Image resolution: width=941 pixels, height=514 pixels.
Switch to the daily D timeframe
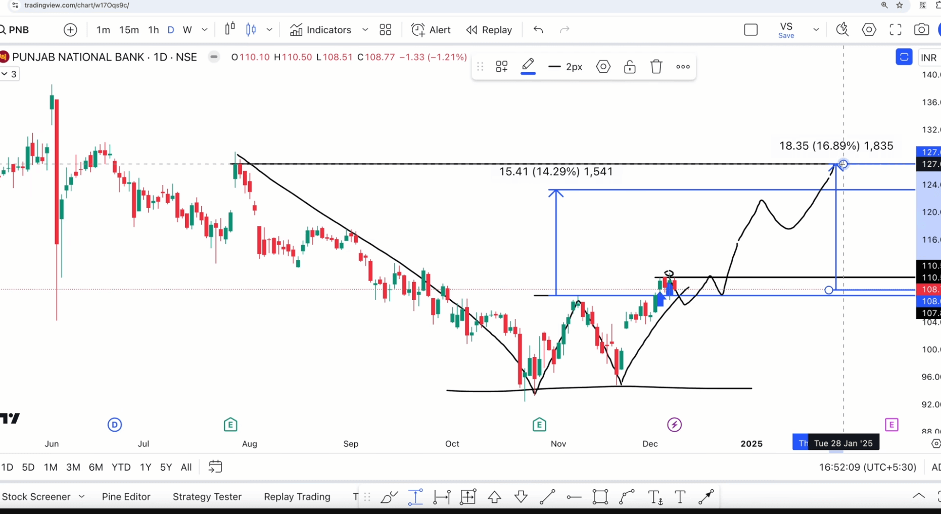[x=171, y=30]
